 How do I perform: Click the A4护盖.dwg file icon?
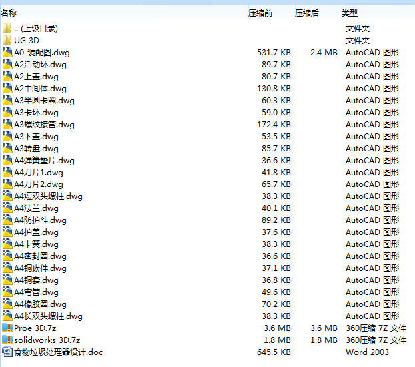7,232
